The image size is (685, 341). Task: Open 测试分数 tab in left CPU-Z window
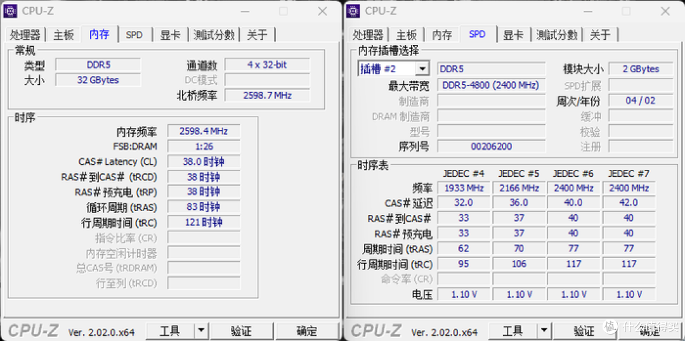(214, 35)
